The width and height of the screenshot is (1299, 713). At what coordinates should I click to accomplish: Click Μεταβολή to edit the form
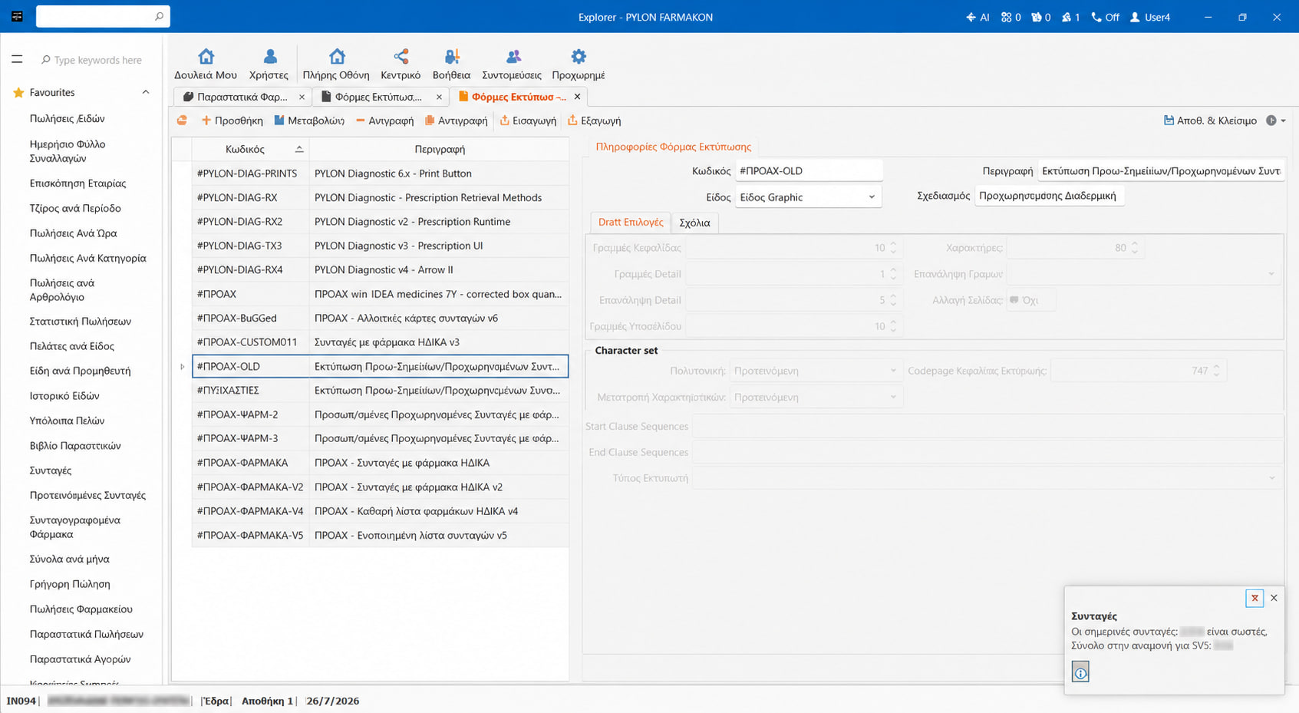308,120
